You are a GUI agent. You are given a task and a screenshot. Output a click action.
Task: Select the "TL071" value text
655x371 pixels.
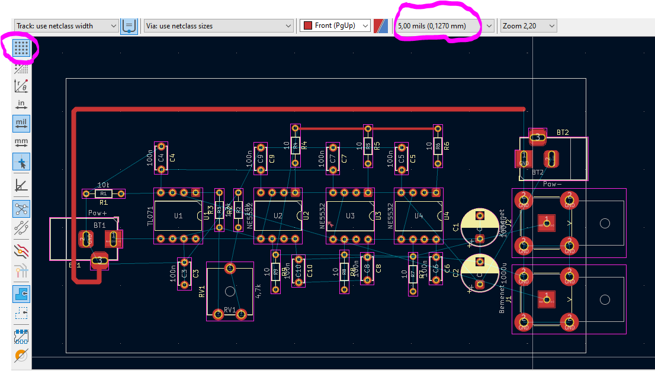(x=150, y=217)
